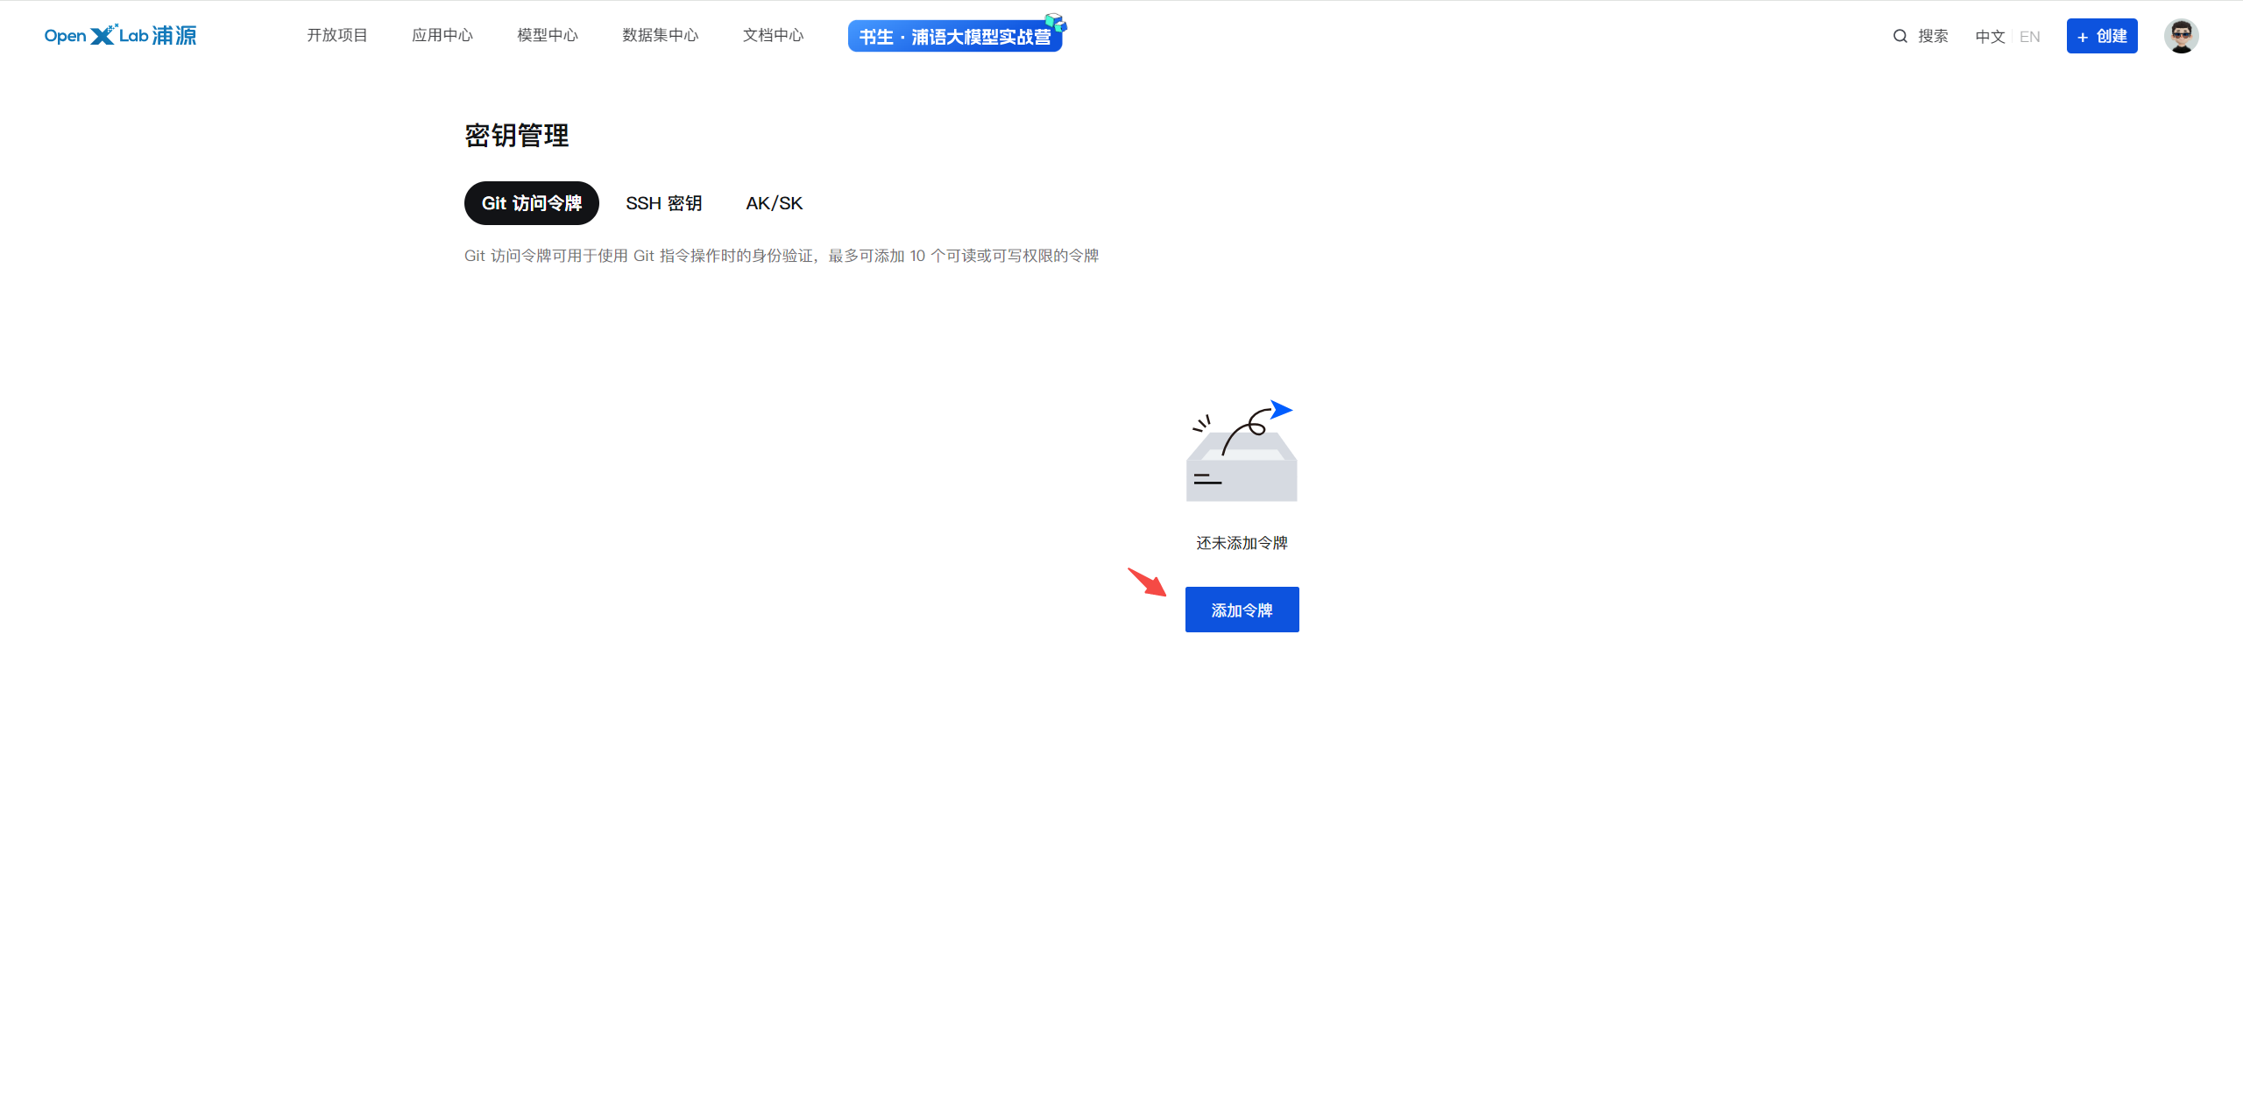Switch to the SSH 密钥 tab
This screenshot has height=1114, width=2243.
coord(663,203)
